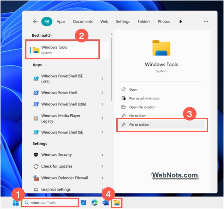Go back with the left arrow
Image resolution: width=224 pixels, height=209 pixels.
click(35, 21)
